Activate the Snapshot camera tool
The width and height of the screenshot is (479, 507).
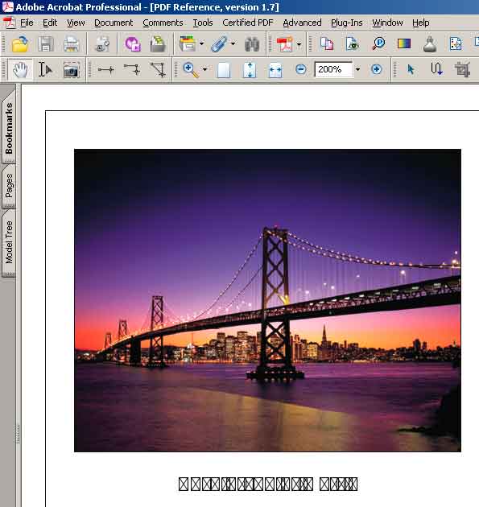[71, 69]
